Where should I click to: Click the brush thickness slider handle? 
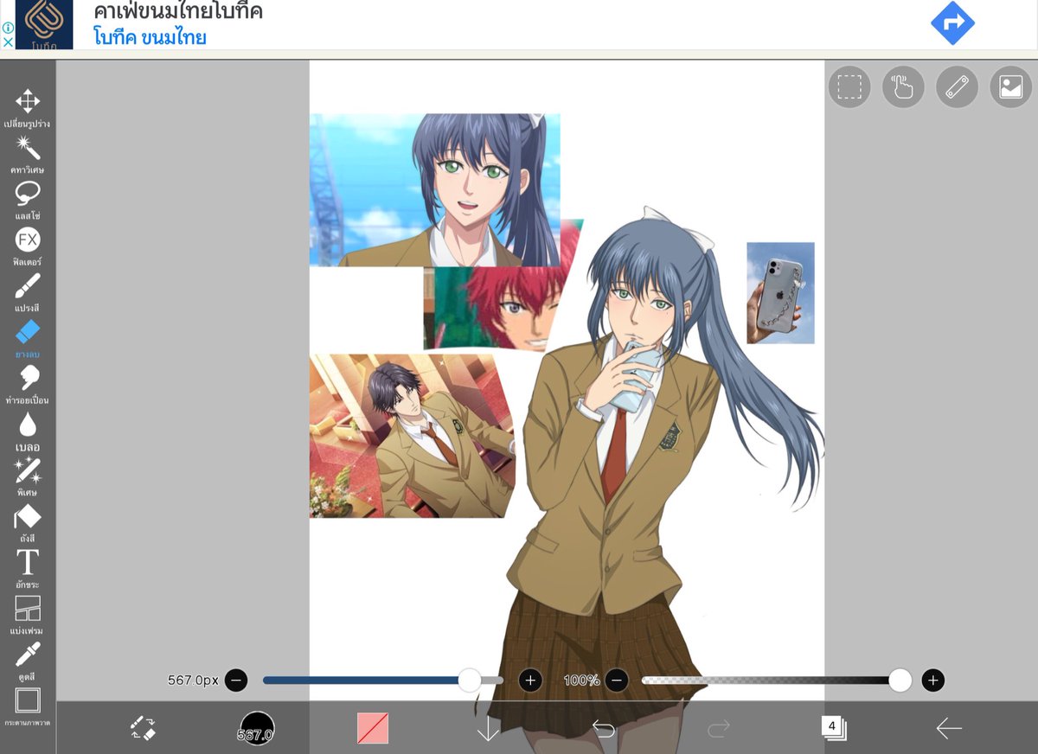470,681
